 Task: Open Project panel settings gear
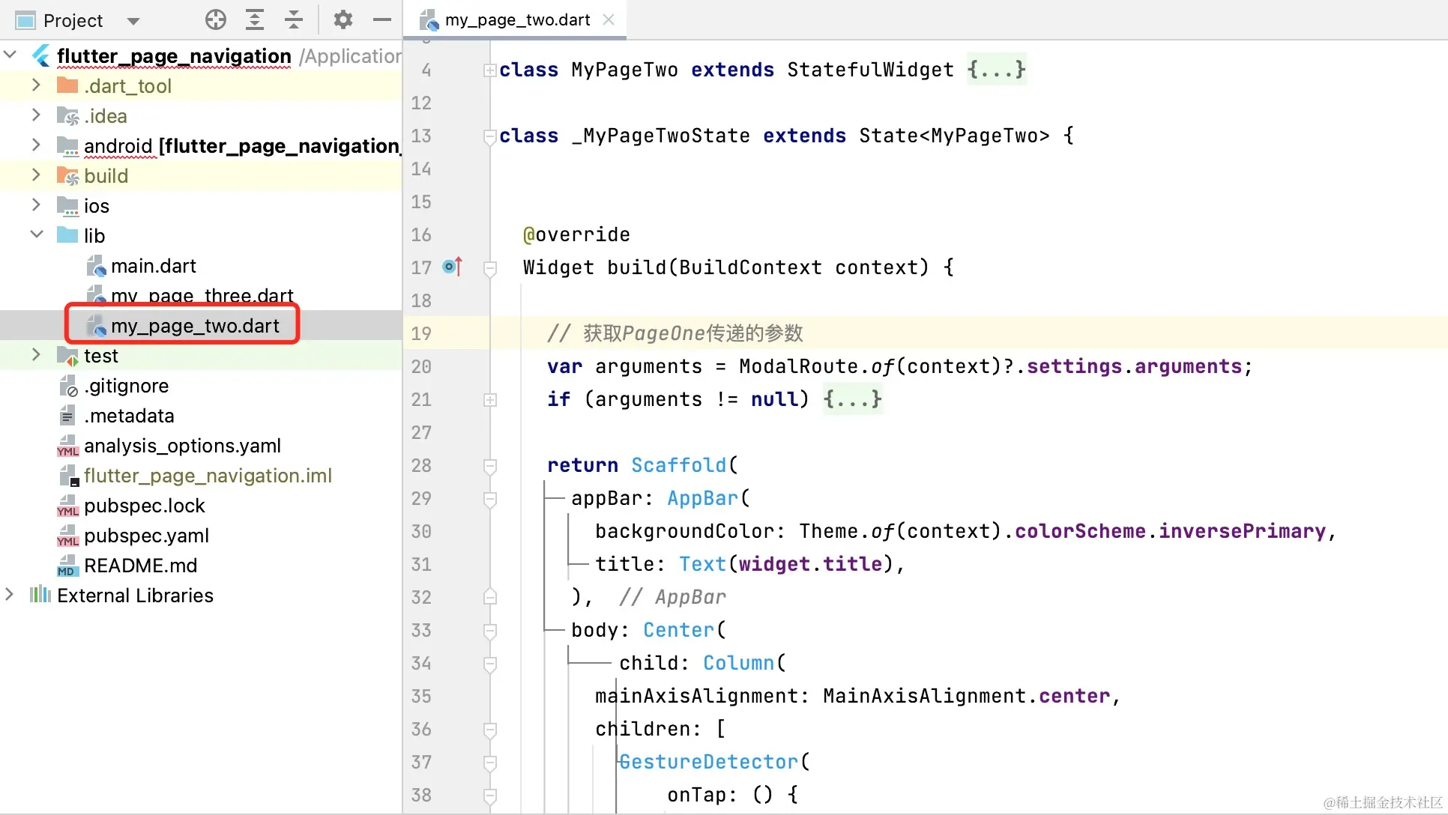point(343,20)
